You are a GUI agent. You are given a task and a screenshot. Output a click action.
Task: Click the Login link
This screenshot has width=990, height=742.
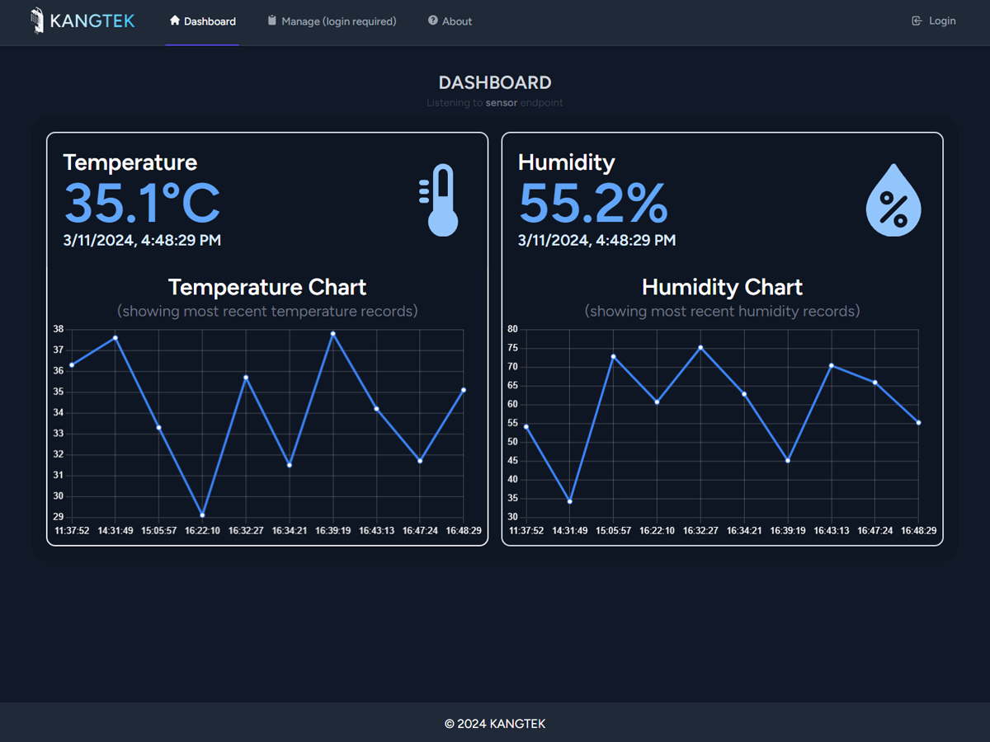(942, 21)
